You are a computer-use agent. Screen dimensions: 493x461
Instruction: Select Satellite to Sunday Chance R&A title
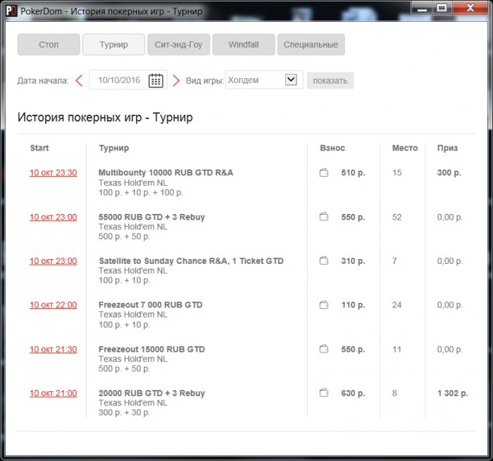pos(191,261)
